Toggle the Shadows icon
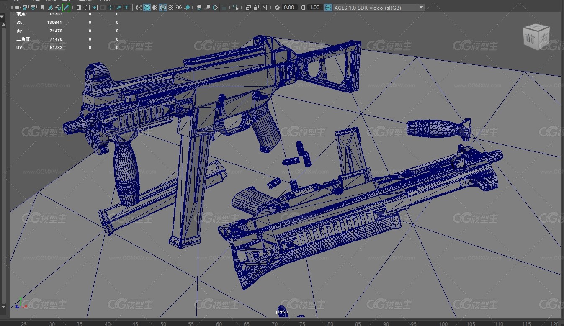The height and width of the screenshot is (326, 564). point(187,8)
